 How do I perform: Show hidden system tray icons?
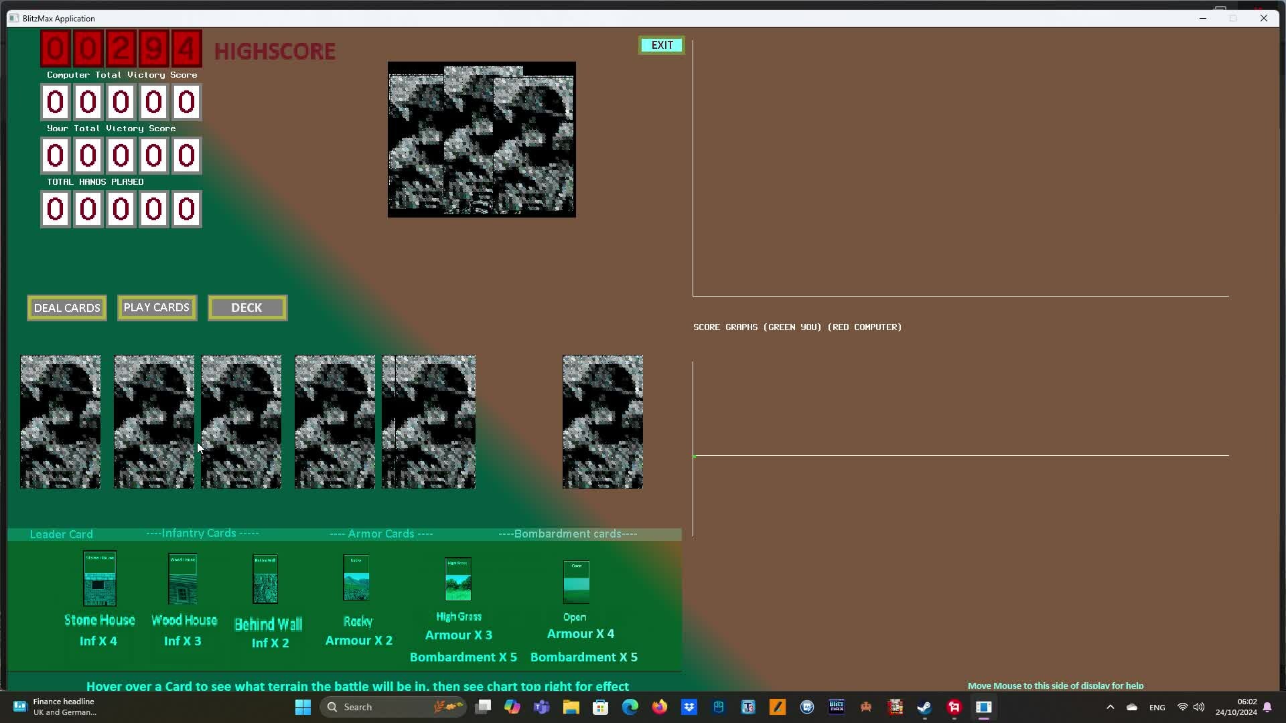pos(1110,707)
